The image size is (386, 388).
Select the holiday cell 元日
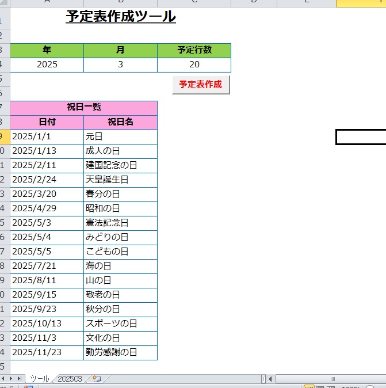[120, 137]
